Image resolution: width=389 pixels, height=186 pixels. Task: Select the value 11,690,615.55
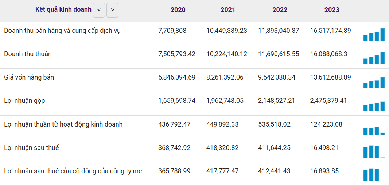(x=279, y=54)
